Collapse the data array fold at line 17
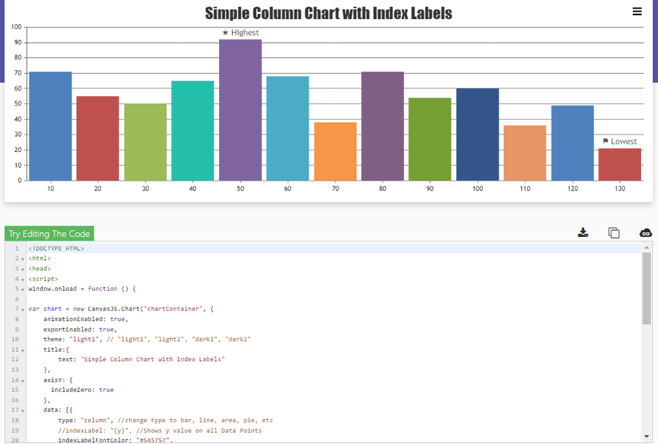658x444 pixels. 22,410
